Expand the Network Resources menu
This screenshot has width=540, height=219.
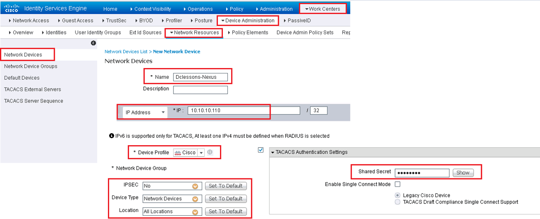coord(194,32)
